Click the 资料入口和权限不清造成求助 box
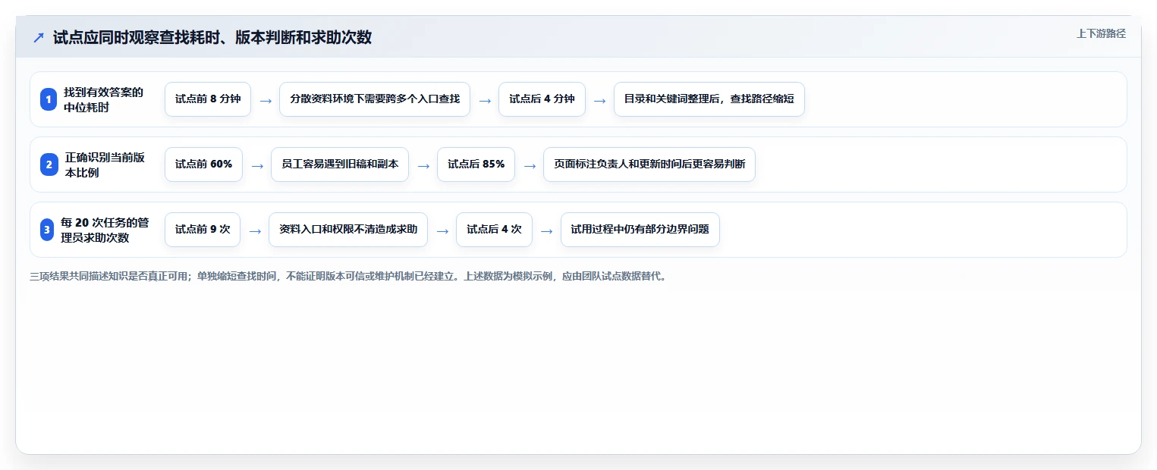This screenshot has height=470, width=1157. click(x=348, y=230)
